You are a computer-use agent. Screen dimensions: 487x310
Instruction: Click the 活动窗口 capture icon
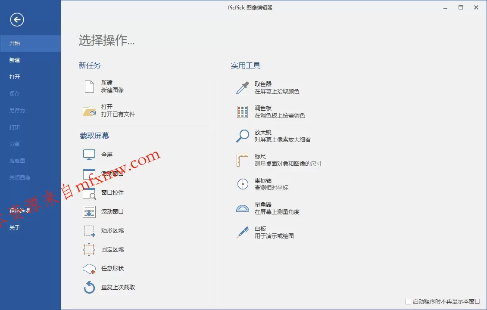89,174
